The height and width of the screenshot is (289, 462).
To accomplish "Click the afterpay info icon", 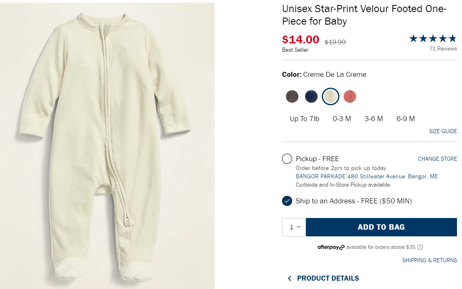I will (420, 247).
